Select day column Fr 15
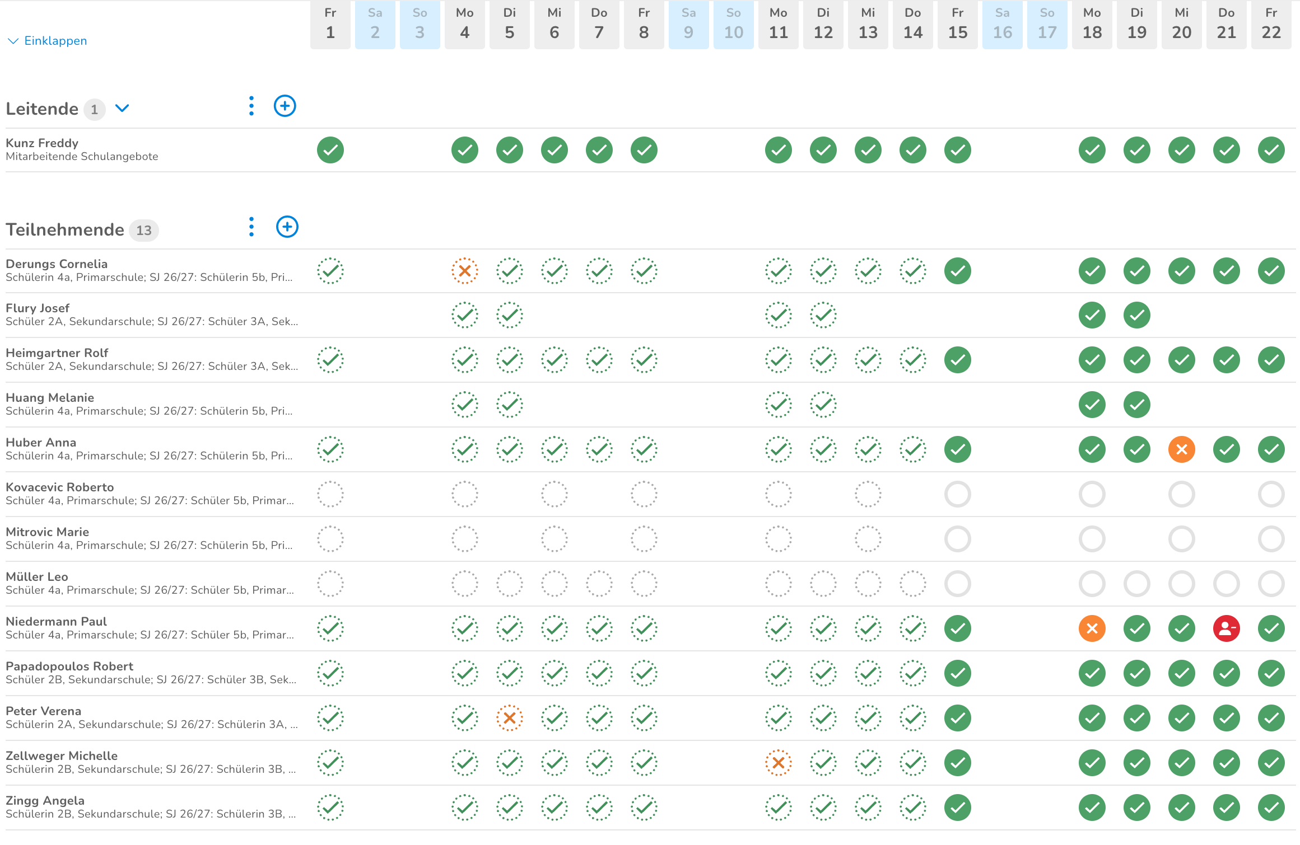1300x845 pixels. pyautogui.click(x=958, y=25)
